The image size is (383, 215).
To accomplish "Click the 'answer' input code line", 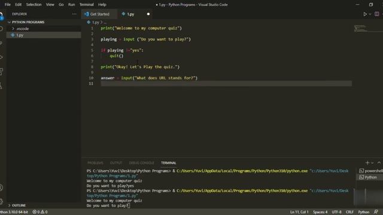I will click(149, 78).
